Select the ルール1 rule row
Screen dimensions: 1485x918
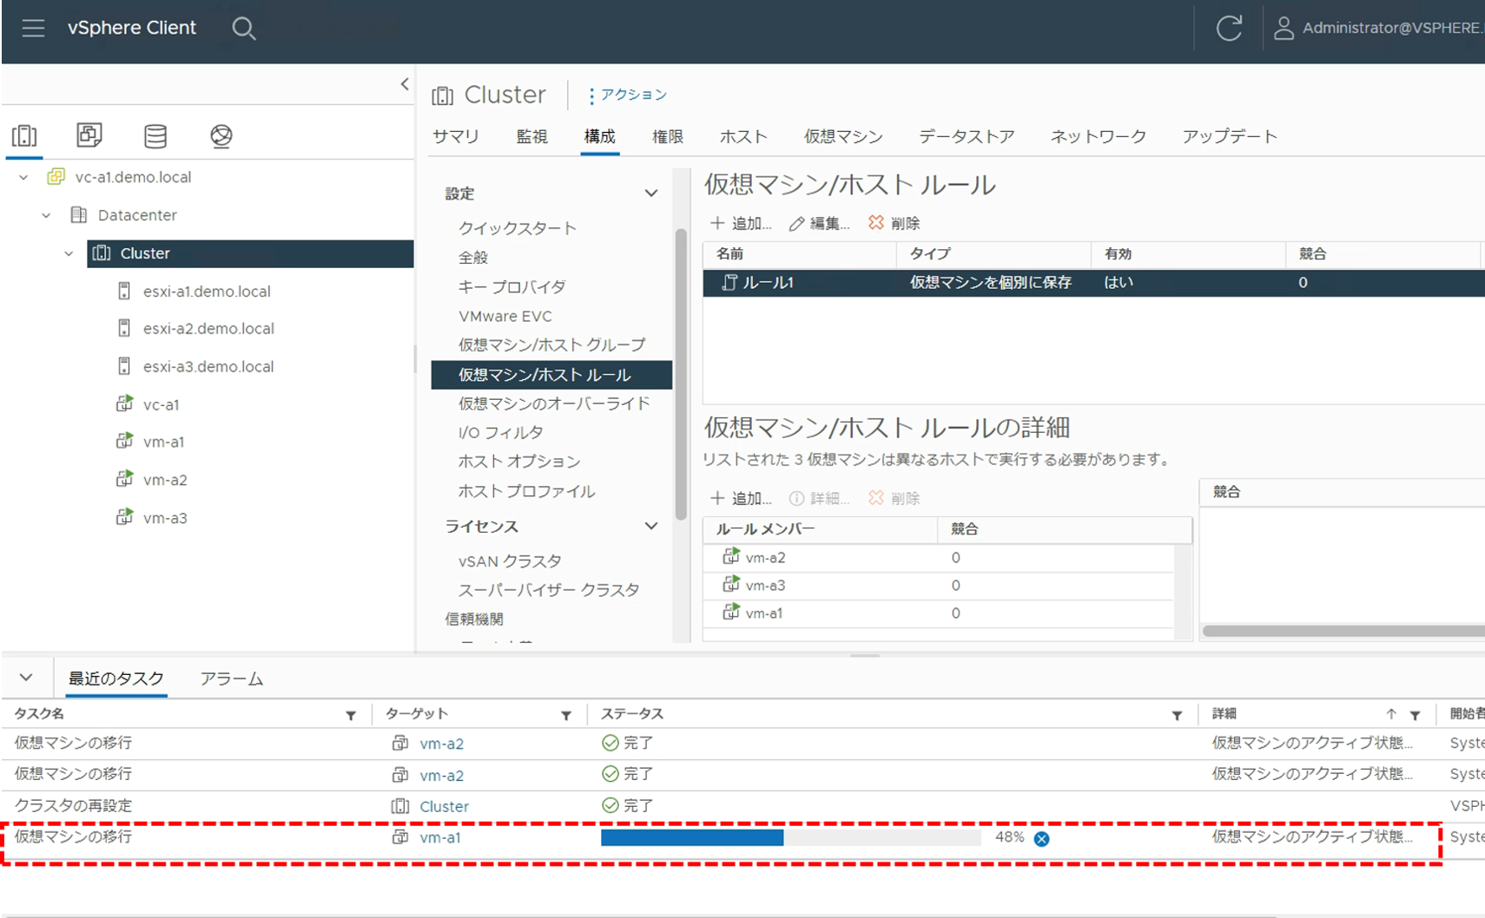tap(1093, 283)
